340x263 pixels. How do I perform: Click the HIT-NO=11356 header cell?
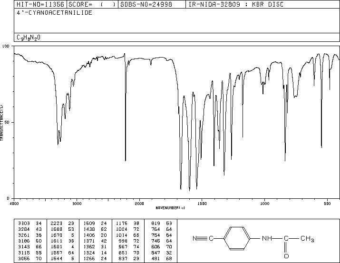pyautogui.click(x=40, y=4)
